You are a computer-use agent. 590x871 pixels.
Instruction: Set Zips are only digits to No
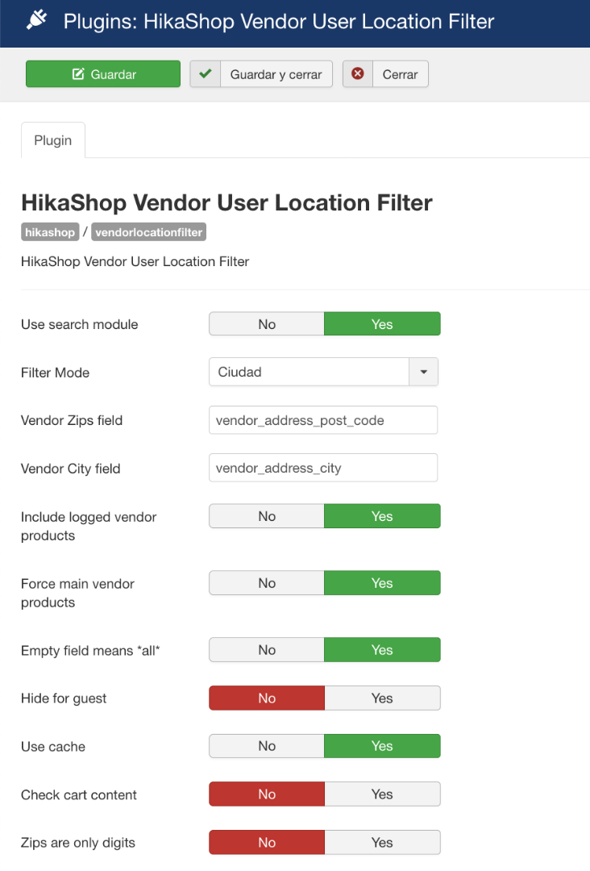[x=267, y=843]
